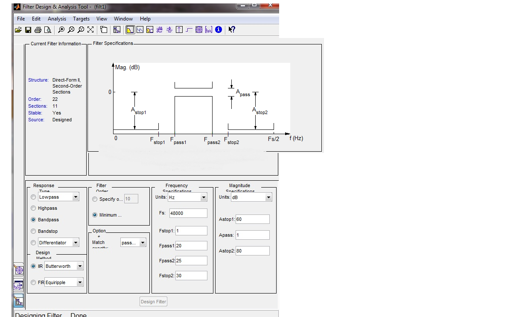
Task: Click the Magnitude Response toolbar icon
Action: tap(130, 29)
